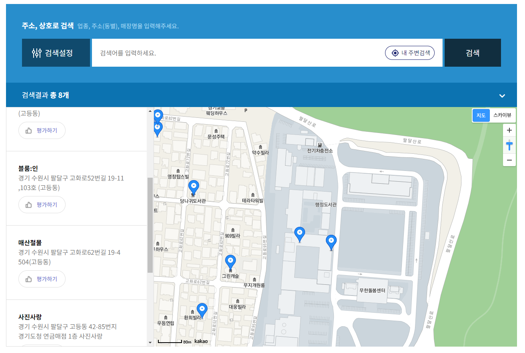Viewport: 525px width, 353px height.
Task: Click 평가하기 under 매산철물
Action: (x=42, y=279)
